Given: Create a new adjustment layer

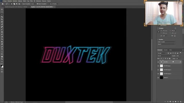Looking at the screenshot, I should click(x=173, y=102).
